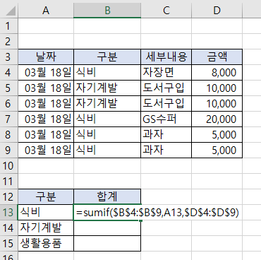Screen dimensions: 261x260
Task: Select row 14 header
Action: pyautogui.click(x=8, y=228)
